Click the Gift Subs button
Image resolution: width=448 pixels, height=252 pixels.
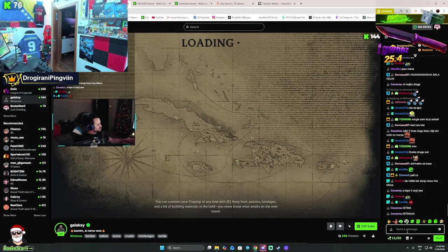click(365, 226)
